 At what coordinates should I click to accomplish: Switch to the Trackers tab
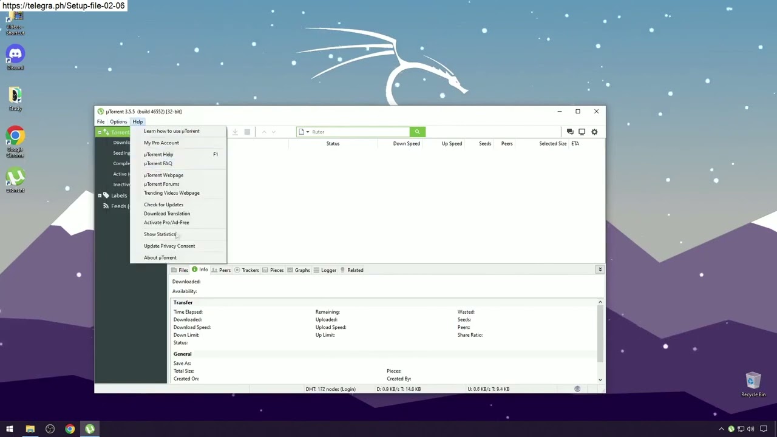(x=246, y=270)
